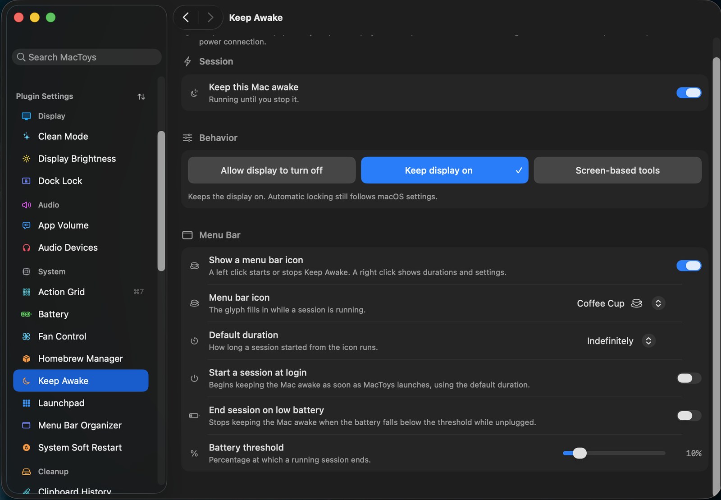Select Keep display on option
721x500 pixels.
coord(445,170)
